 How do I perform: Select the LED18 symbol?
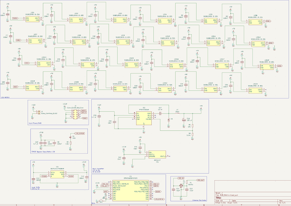pos(267,67)
